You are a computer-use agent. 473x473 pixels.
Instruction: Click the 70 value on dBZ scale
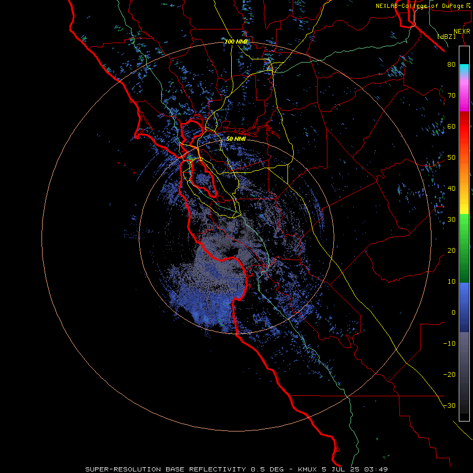[451, 95]
